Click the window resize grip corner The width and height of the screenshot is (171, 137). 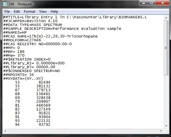pos(167,131)
